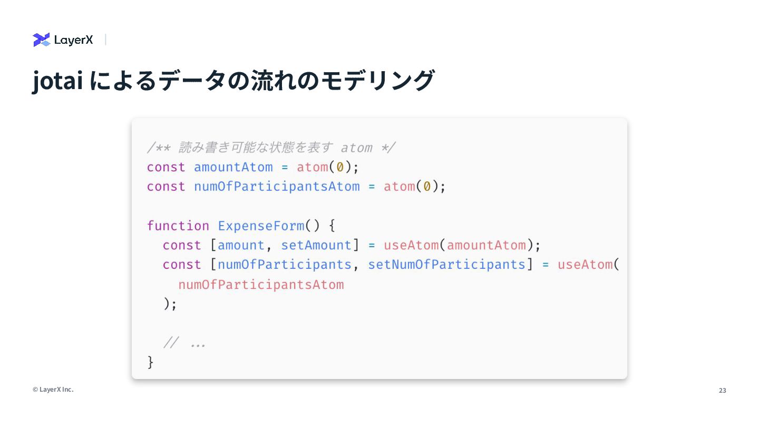The height and width of the screenshot is (427, 759).
Task: Click the ExpenseForm function name
Action: click(261, 226)
